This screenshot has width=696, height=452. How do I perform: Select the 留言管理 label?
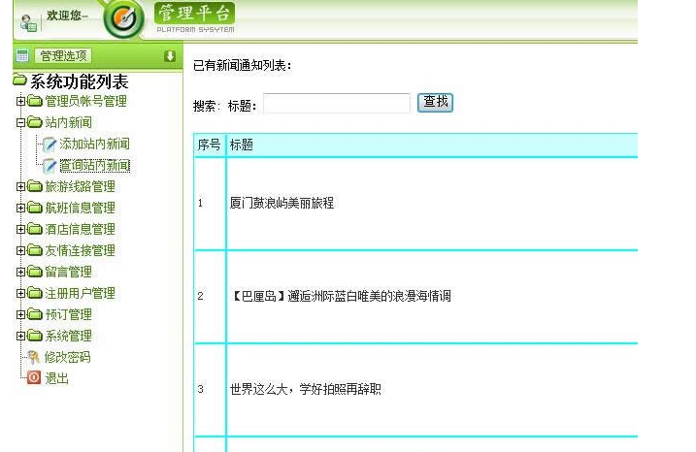(x=68, y=272)
